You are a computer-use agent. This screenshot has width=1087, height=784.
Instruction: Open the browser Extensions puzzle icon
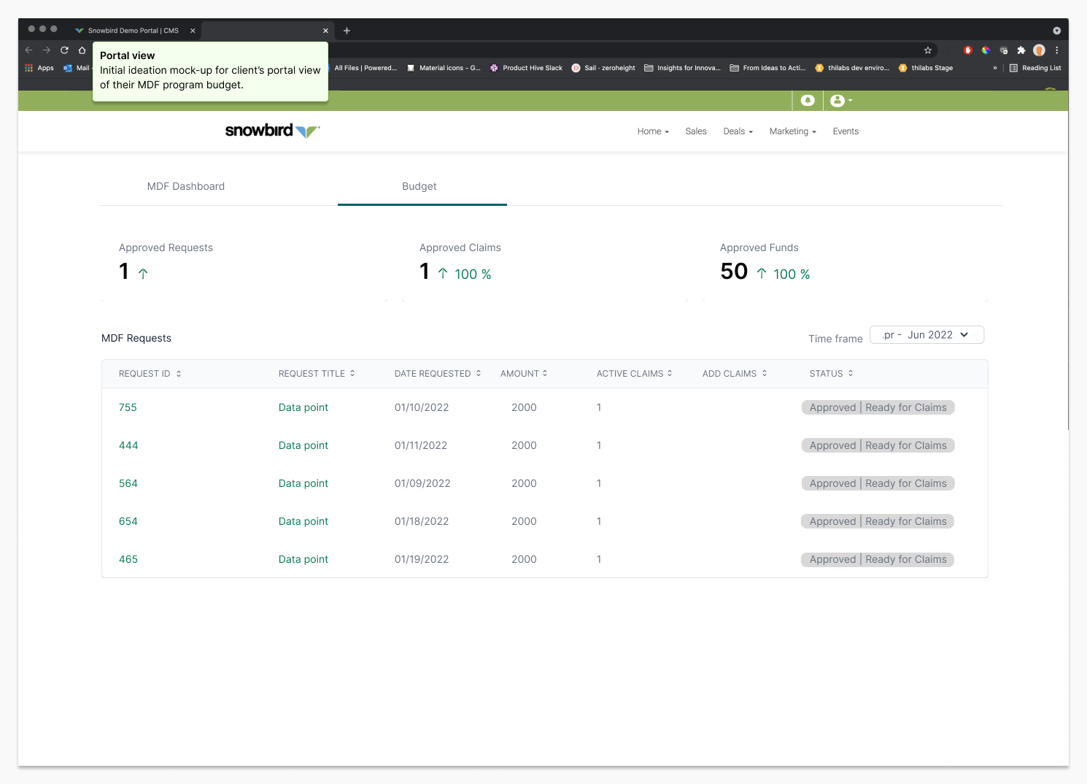coord(1021,50)
